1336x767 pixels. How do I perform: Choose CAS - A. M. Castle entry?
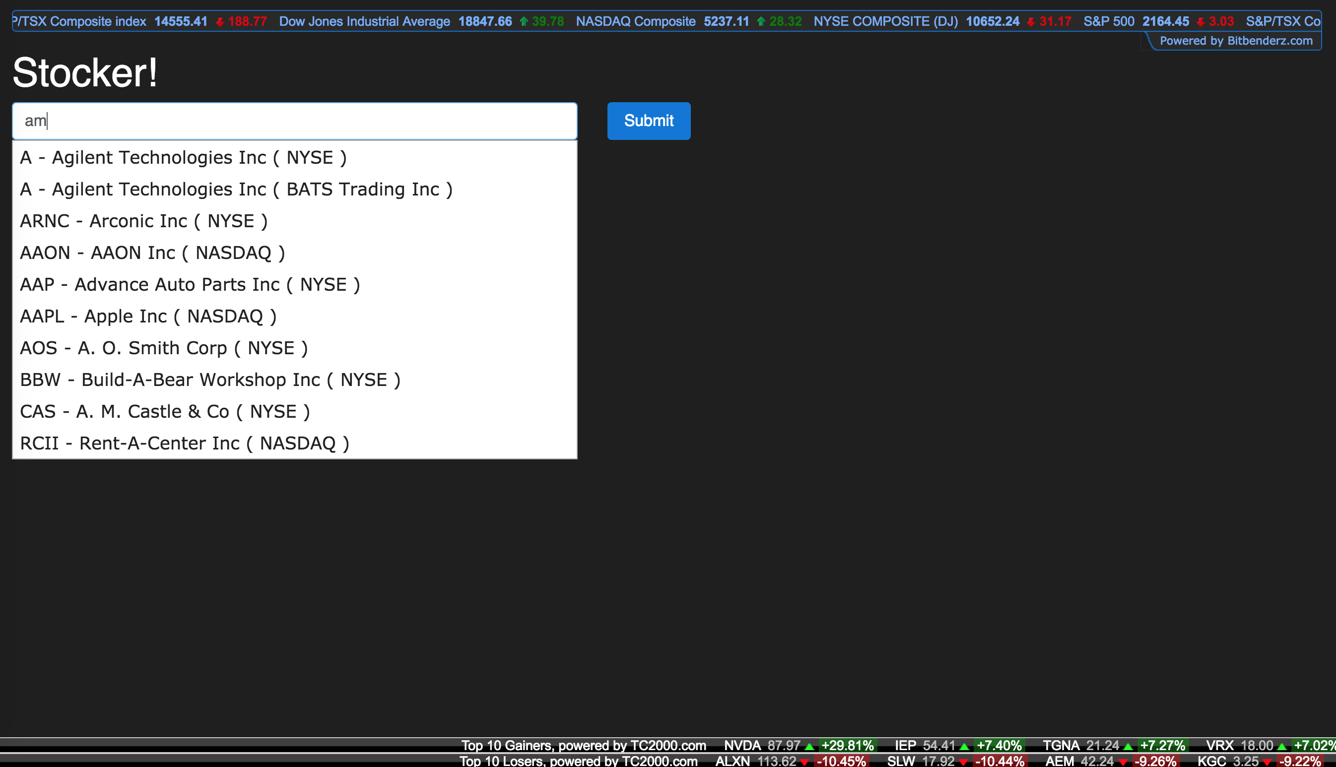coord(165,411)
